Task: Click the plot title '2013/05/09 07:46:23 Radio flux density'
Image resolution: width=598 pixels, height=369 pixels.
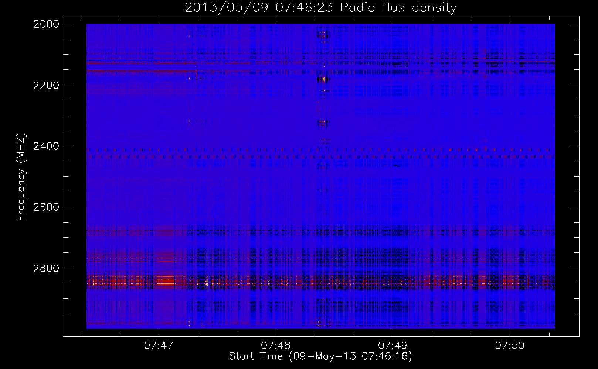Action: click(x=320, y=8)
